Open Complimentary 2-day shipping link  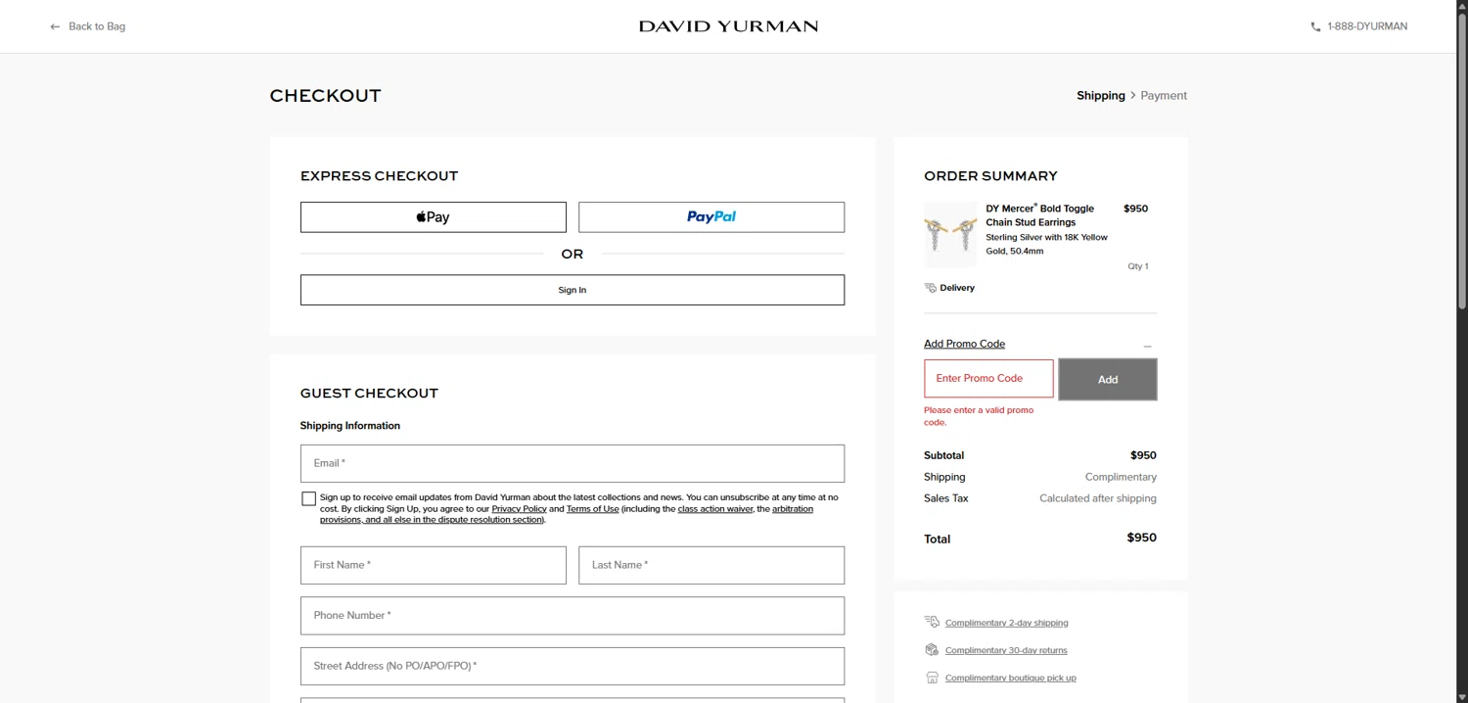(1006, 623)
